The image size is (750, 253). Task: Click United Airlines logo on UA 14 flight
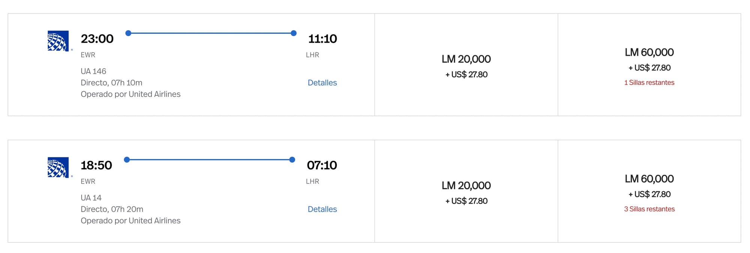click(58, 167)
